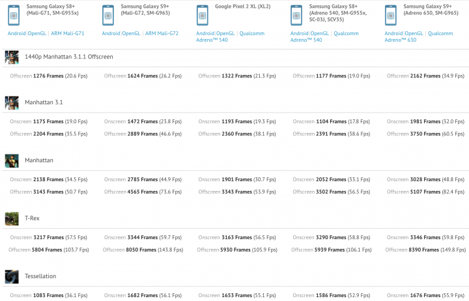This screenshot has height=301, width=469.
Task: Follow the OpenGL link under Google Pixel 2 XL
Action: (225, 33)
